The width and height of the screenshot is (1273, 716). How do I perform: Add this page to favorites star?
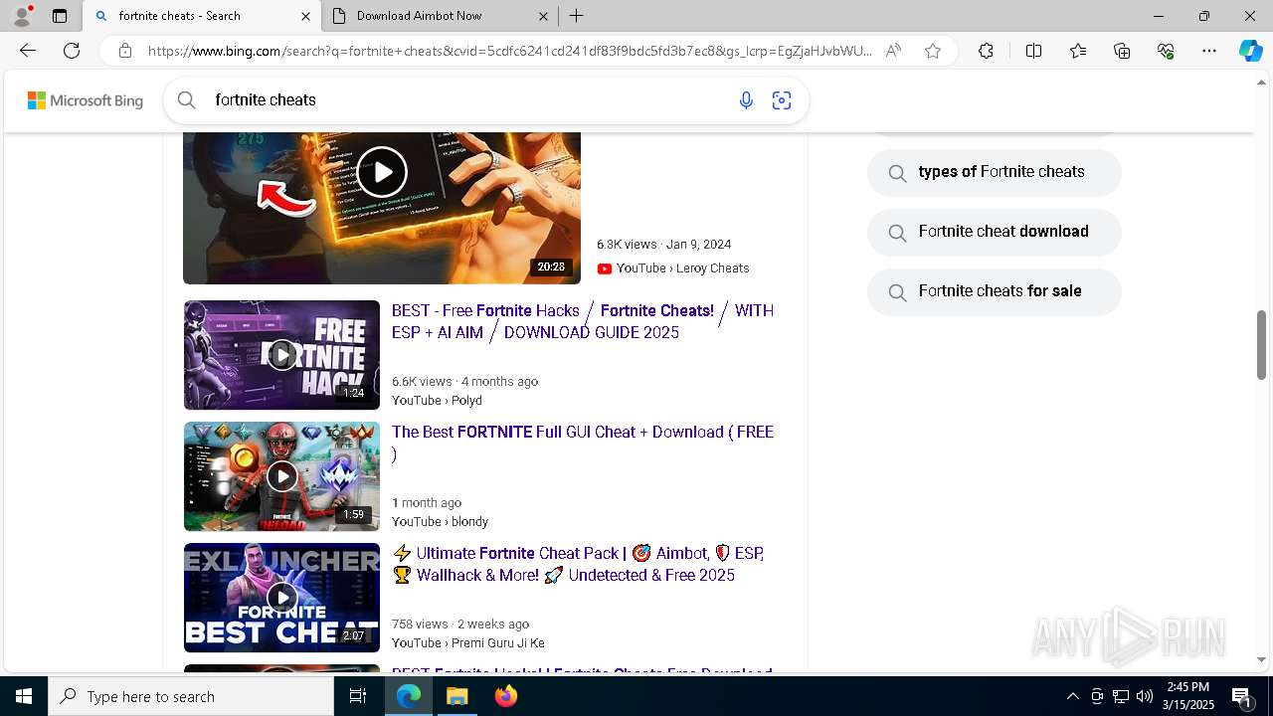pyautogui.click(x=933, y=51)
